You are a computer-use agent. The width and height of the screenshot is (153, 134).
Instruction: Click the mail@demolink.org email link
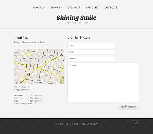[x=28, y=104]
